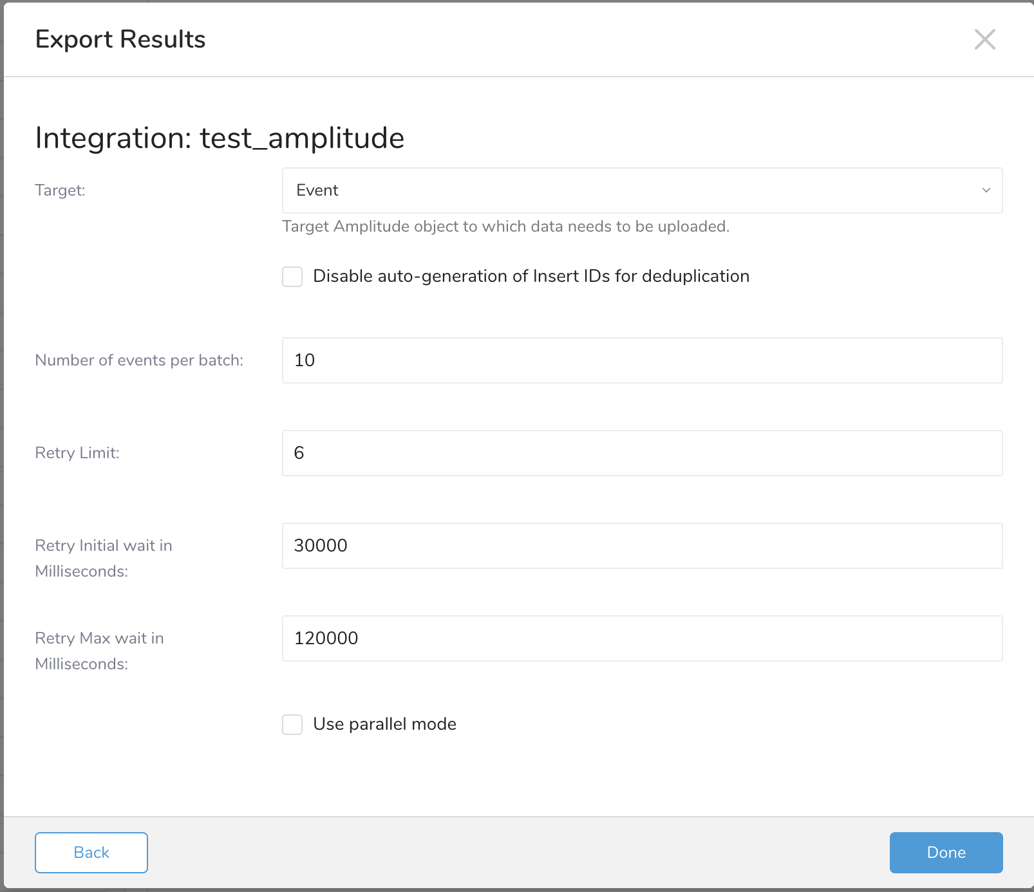Screen dimensions: 1034x892
Task: Focus the Number of events per batch field
Action: [641, 360]
